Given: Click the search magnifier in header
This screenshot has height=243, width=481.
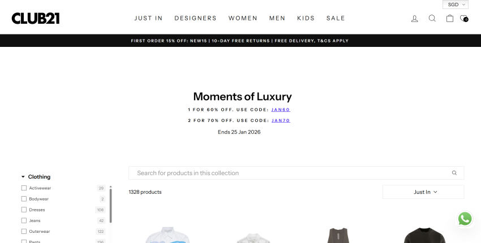Looking at the screenshot, I should pos(432,18).
